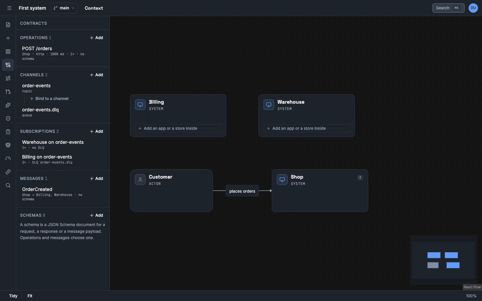Select Warehouse on order-events subscription

[x=62, y=144]
